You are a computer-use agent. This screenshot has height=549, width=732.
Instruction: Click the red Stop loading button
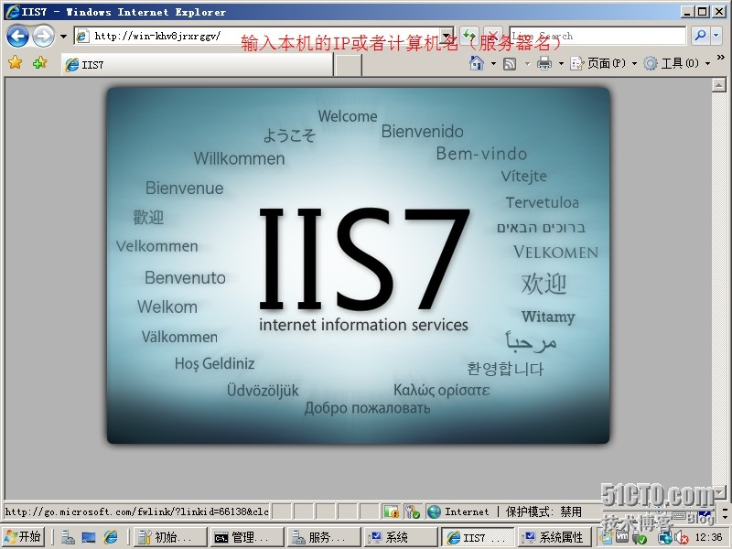(493, 36)
